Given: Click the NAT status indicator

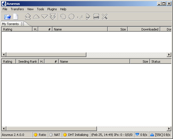Looking at the screenshot, I should [54, 135].
